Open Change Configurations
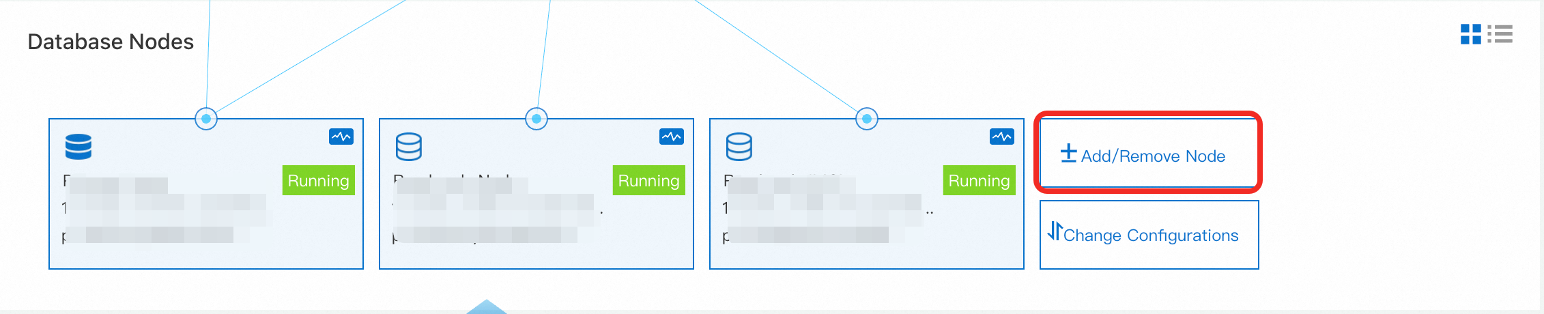The height and width of the screenshot is (314, 1544). click(1149, 235)
